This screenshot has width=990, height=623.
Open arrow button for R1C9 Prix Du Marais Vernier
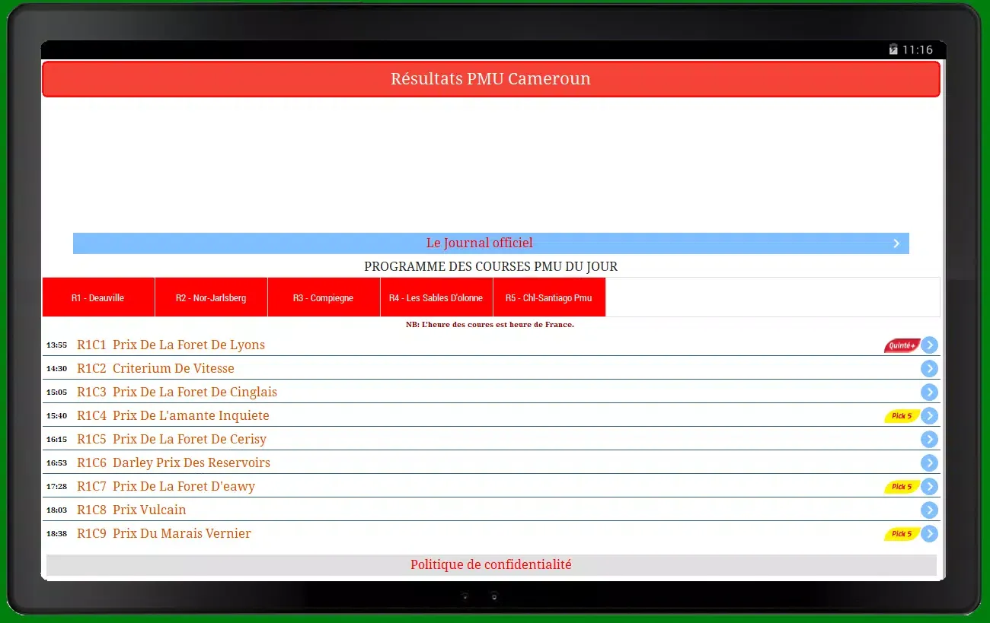point(929,534)
